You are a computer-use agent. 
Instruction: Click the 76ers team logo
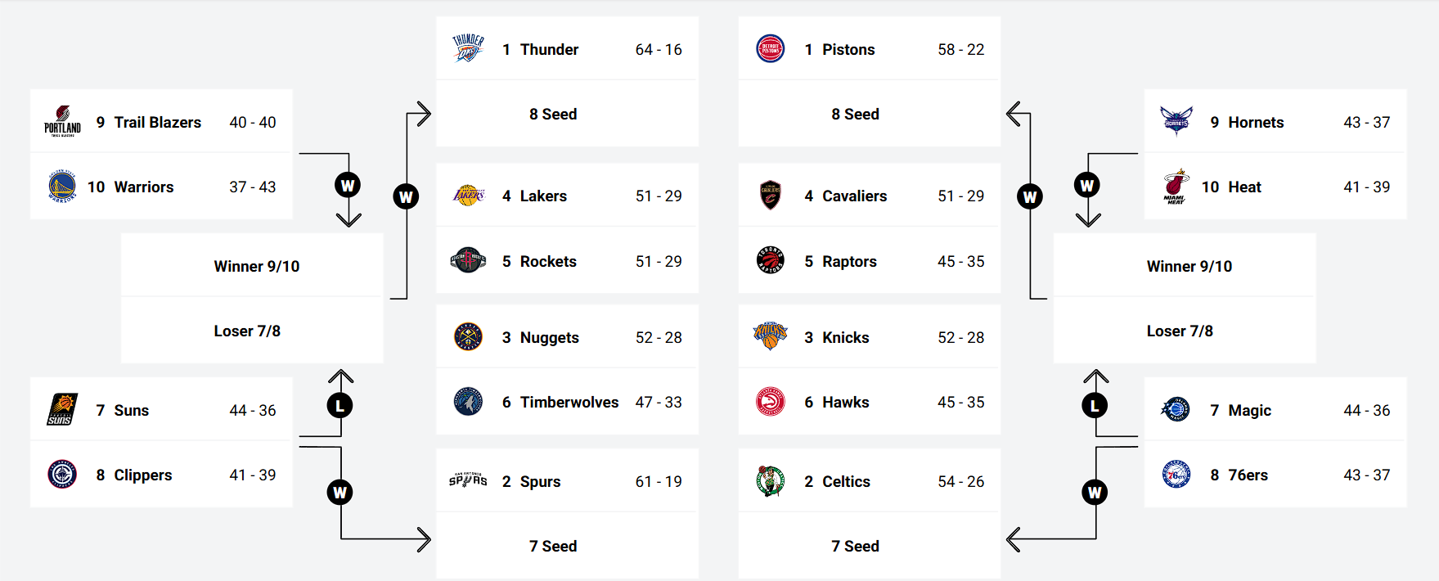click(x=1176, y=475)
